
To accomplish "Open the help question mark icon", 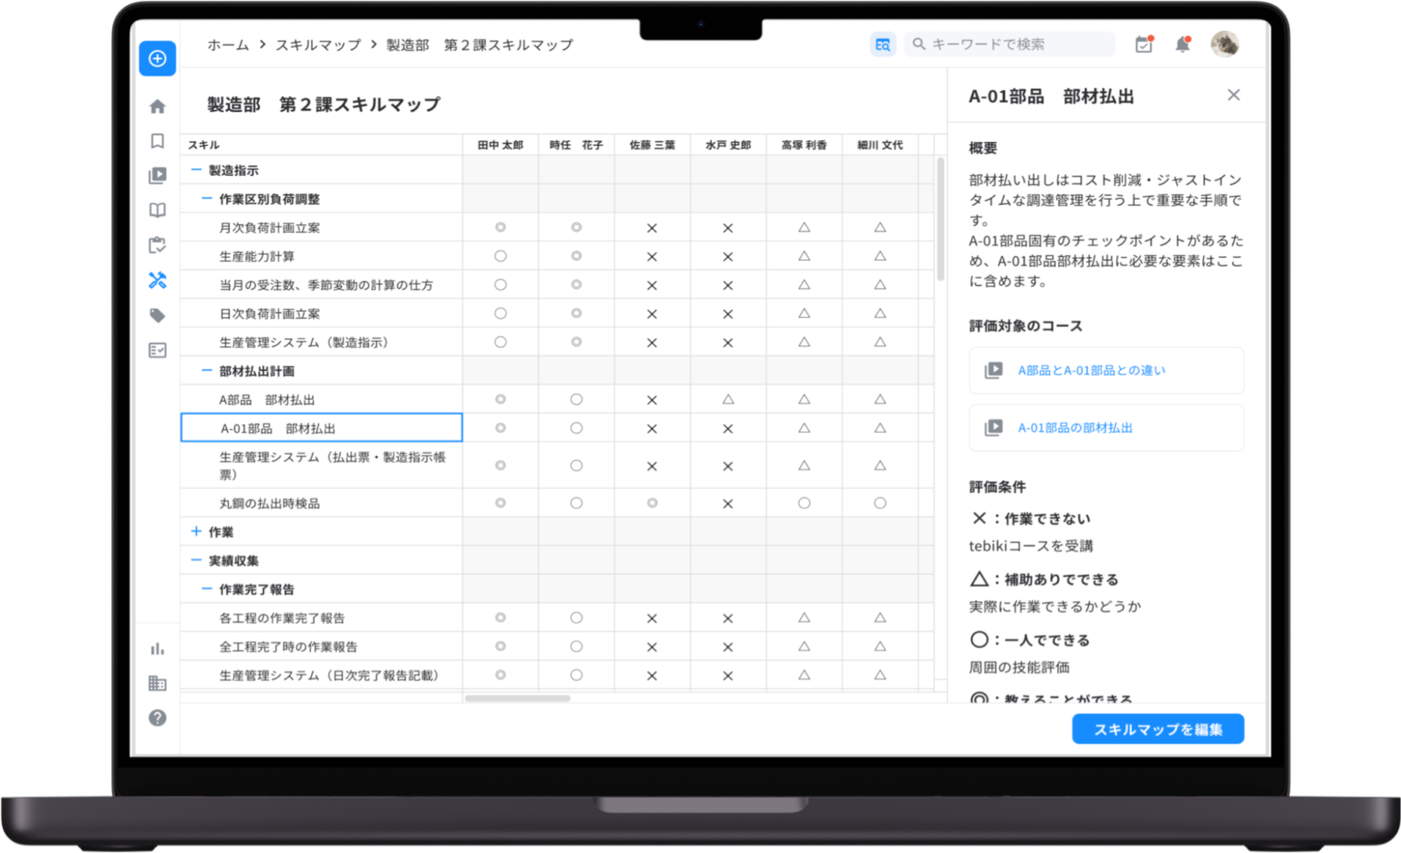I will [157, 717].
